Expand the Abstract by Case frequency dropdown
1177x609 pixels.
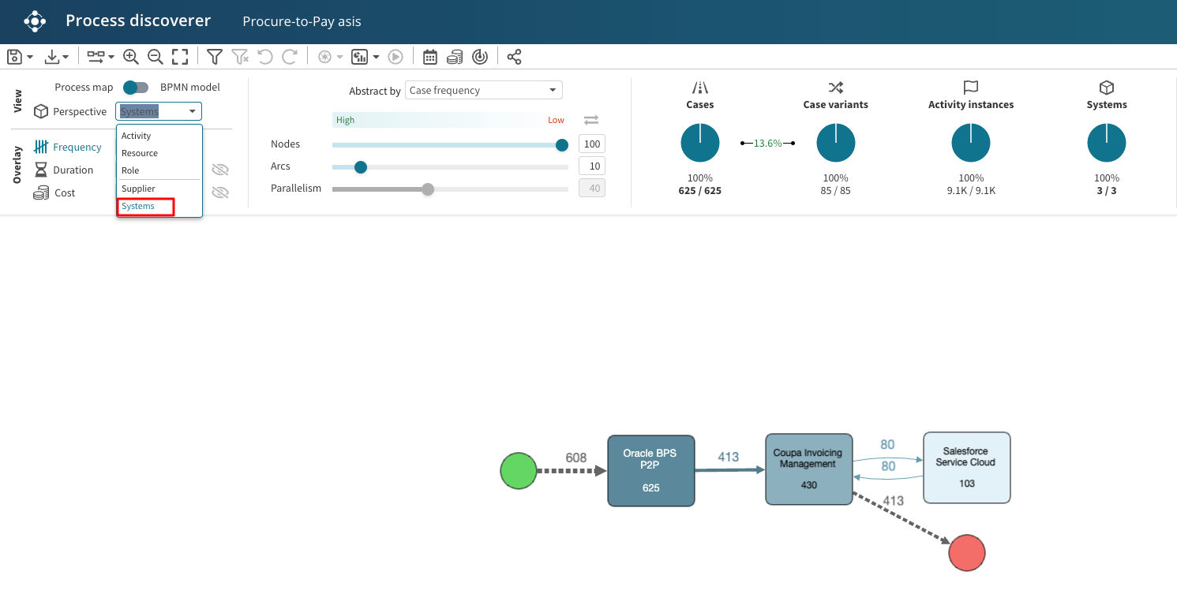pos(483,91)
